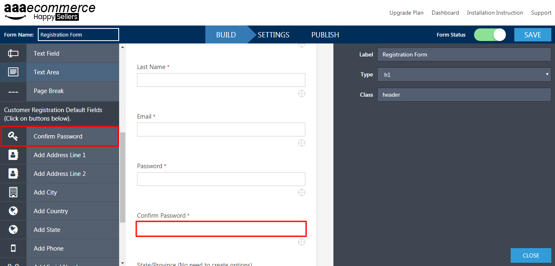Click the Last Name input box
555x266 pixels.
(221, 80)
